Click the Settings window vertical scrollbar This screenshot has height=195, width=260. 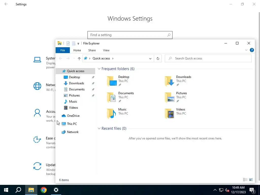click(259, 96)
